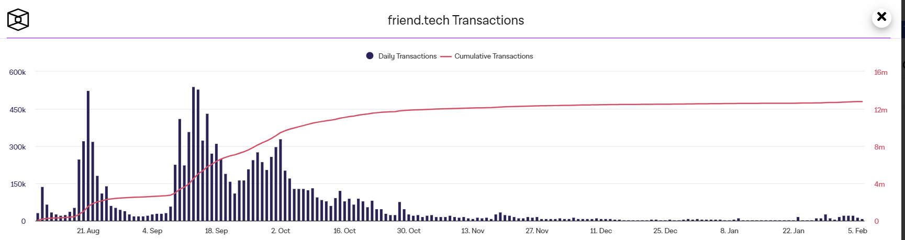Click the 150k left axis label
The height and width of the screenshot is (240, 905).
(18, 184)
